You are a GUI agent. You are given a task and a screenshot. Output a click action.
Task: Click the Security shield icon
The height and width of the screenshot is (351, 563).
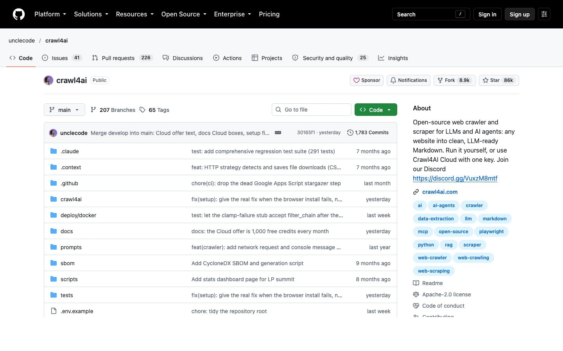[295, 58]
